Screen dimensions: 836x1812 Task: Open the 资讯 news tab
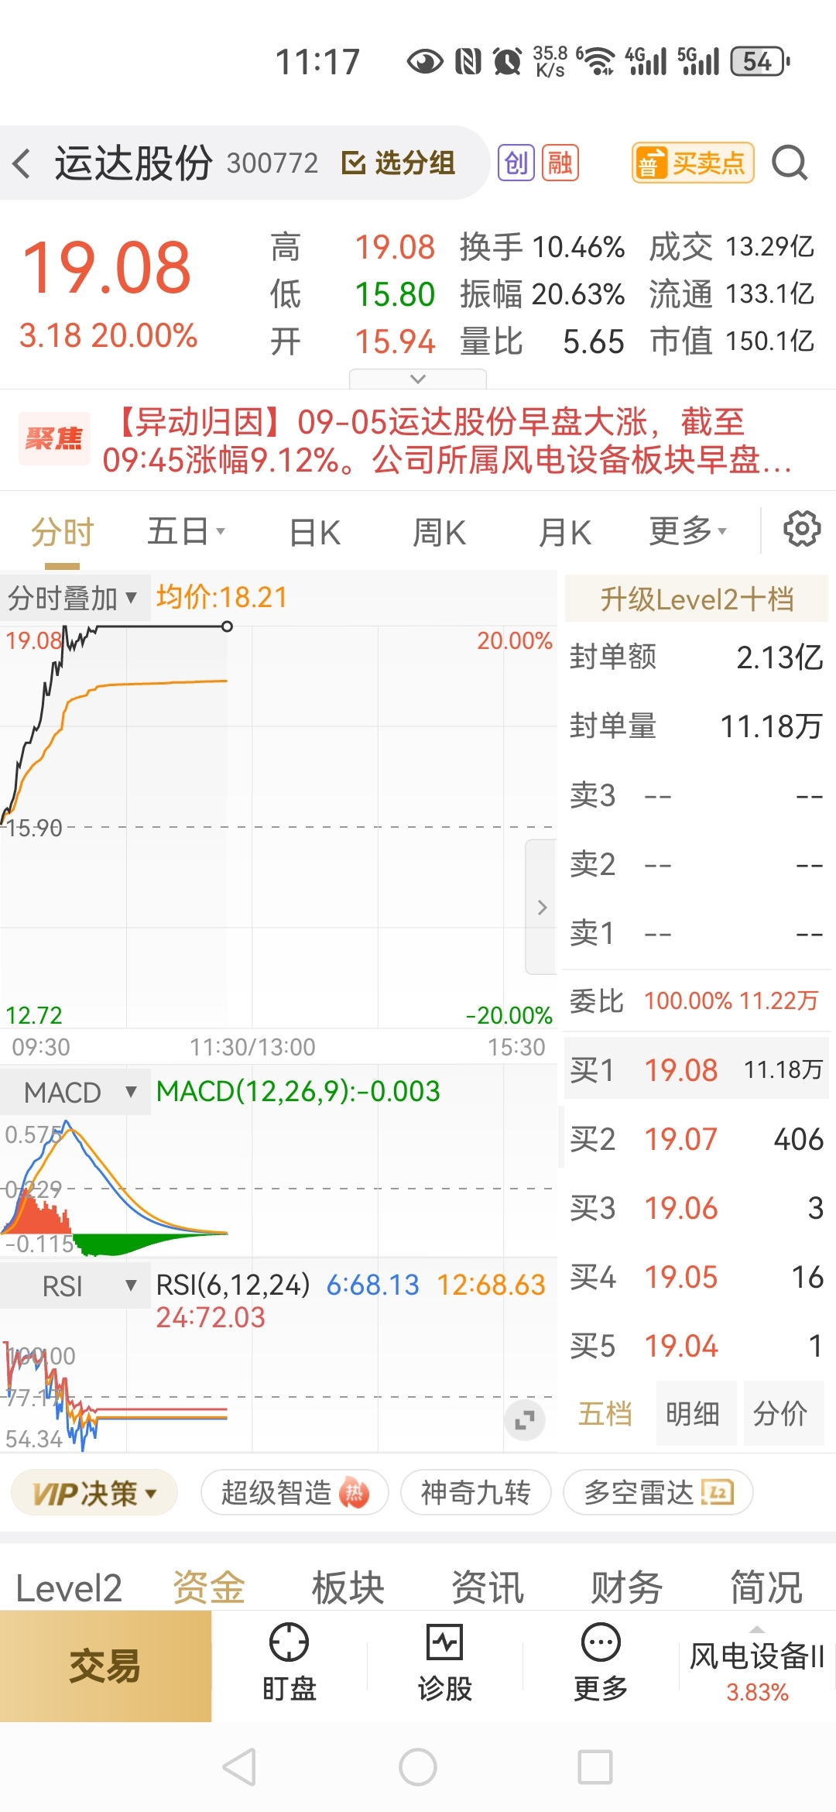pyautogui.click(x=488, y=1588)
